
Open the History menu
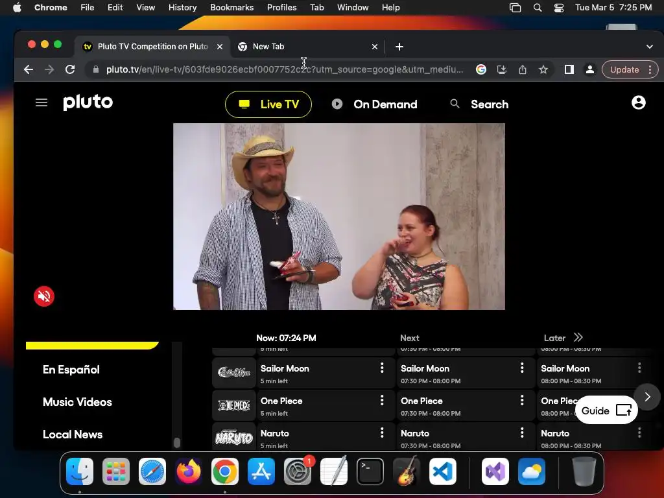click(x=182, y=8)
